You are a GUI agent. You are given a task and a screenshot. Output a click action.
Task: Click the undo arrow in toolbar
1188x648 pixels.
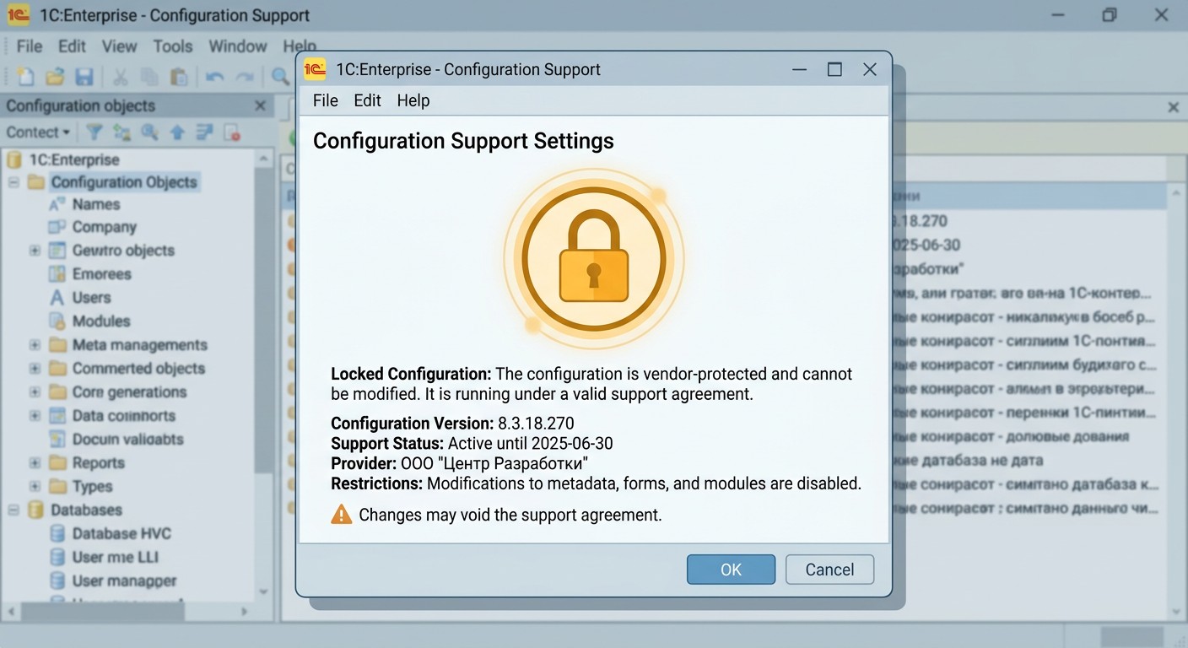[x=215, y=77]
